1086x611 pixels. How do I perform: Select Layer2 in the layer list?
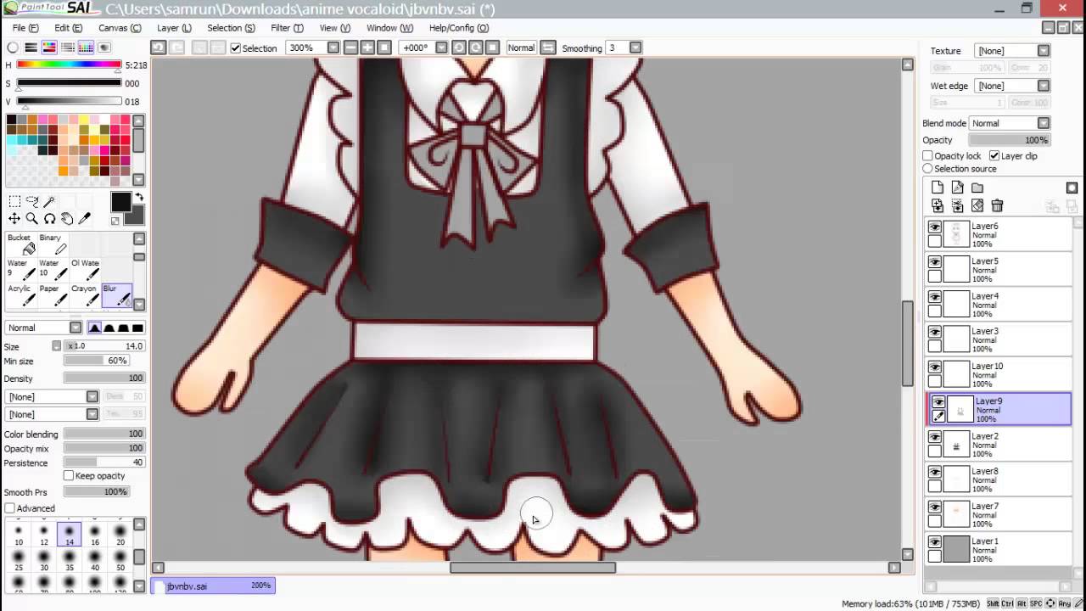pos(999,445)
